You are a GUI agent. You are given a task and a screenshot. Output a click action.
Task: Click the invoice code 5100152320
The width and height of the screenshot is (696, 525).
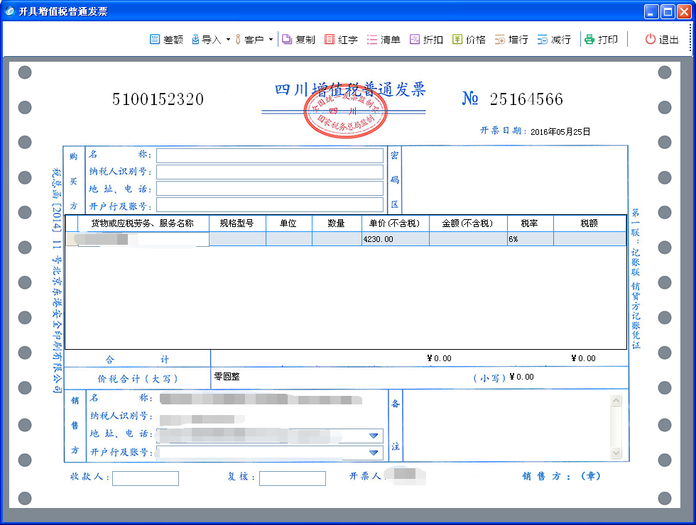(158, 99)
